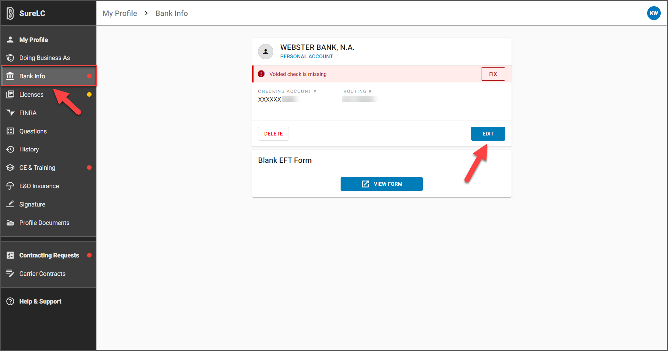Click the open-in-new icon on VIEW FORM
668x351 pixels.
pos(366,184)
